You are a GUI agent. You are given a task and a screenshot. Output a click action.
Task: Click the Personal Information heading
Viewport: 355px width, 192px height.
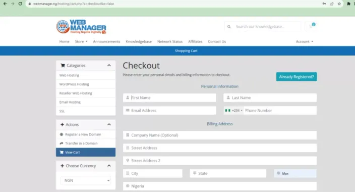220,86
